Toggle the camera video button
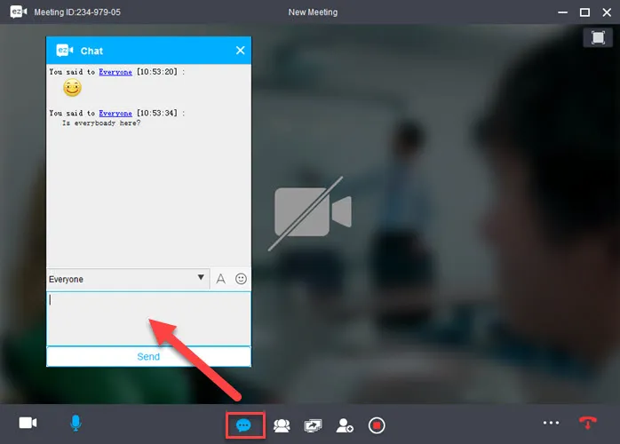The image size is (620, 444). (28, 423)
